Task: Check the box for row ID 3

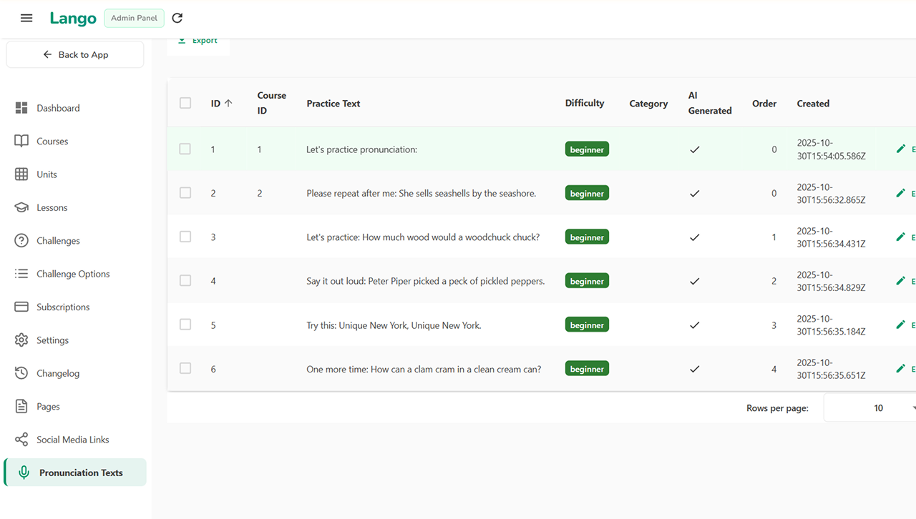Action: 185,237
